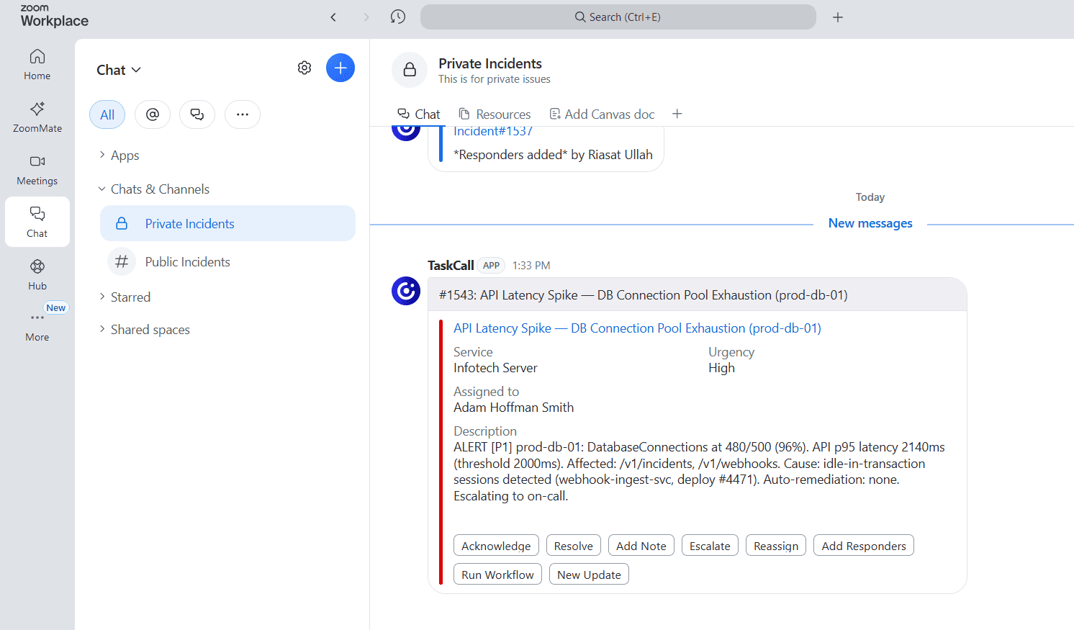Image resolution: width=1074 pixels, height=630 pixels.
Task: Open ZoomMate from the sidebar
Action: (x=37, y=117)
